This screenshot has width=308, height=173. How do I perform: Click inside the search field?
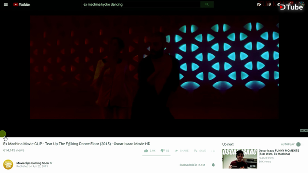141,4
